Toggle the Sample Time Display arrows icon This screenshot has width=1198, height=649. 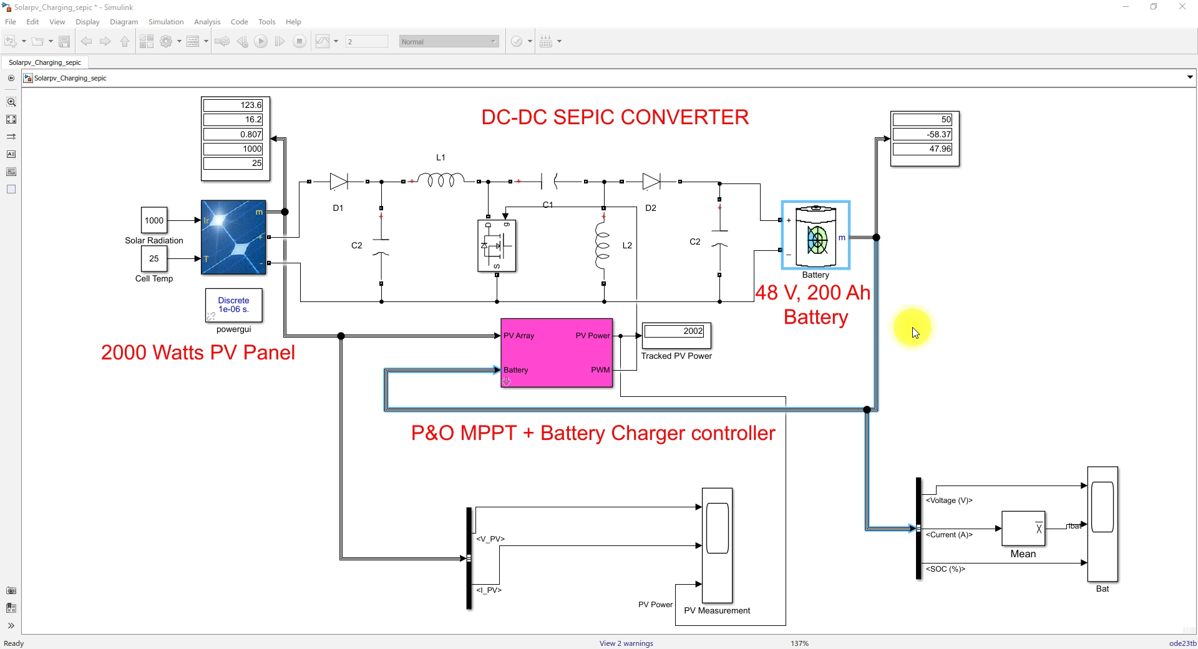click(11, 137)
